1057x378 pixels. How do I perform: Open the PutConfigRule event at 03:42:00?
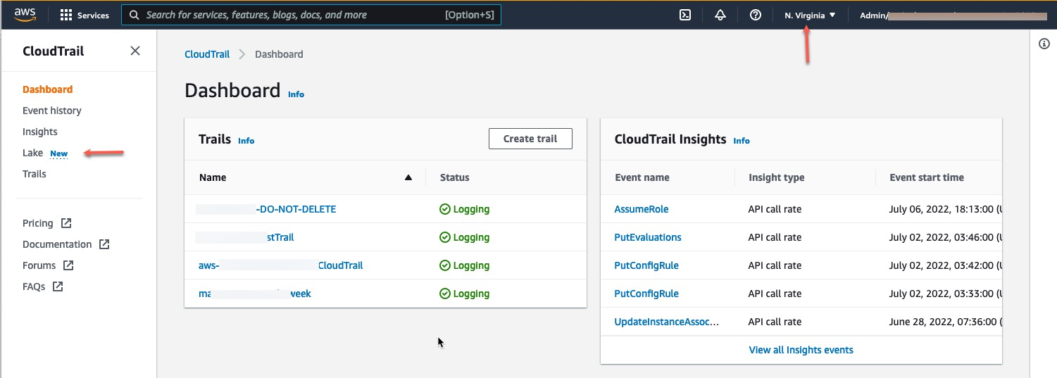click(x=646, y=265)
